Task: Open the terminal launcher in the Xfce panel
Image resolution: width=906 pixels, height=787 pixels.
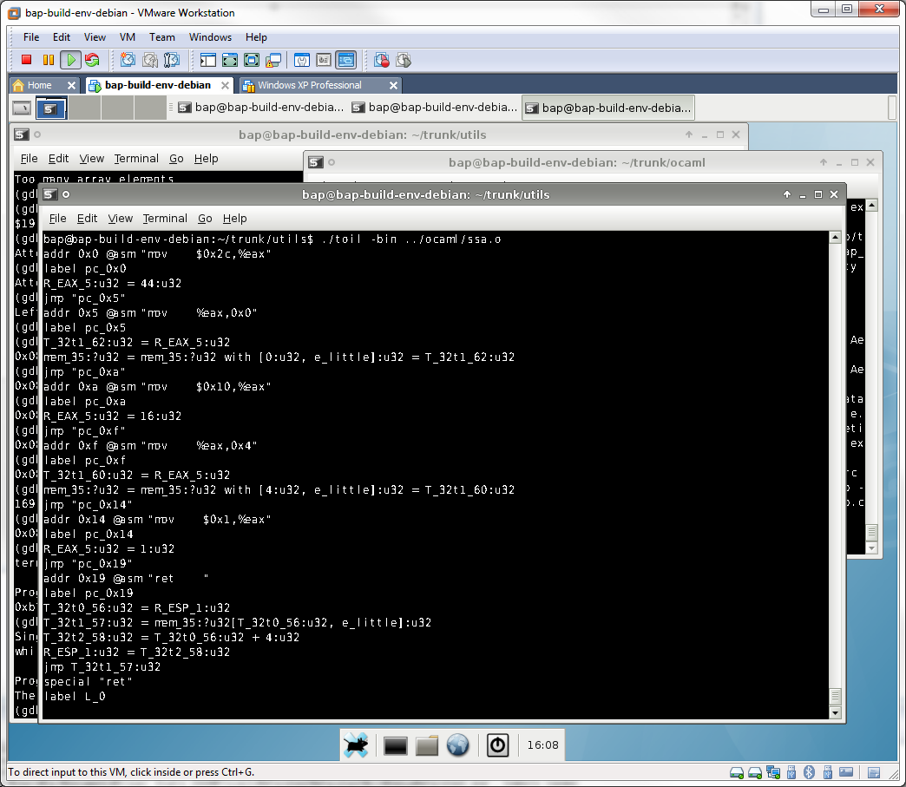Action: point(396,744)
